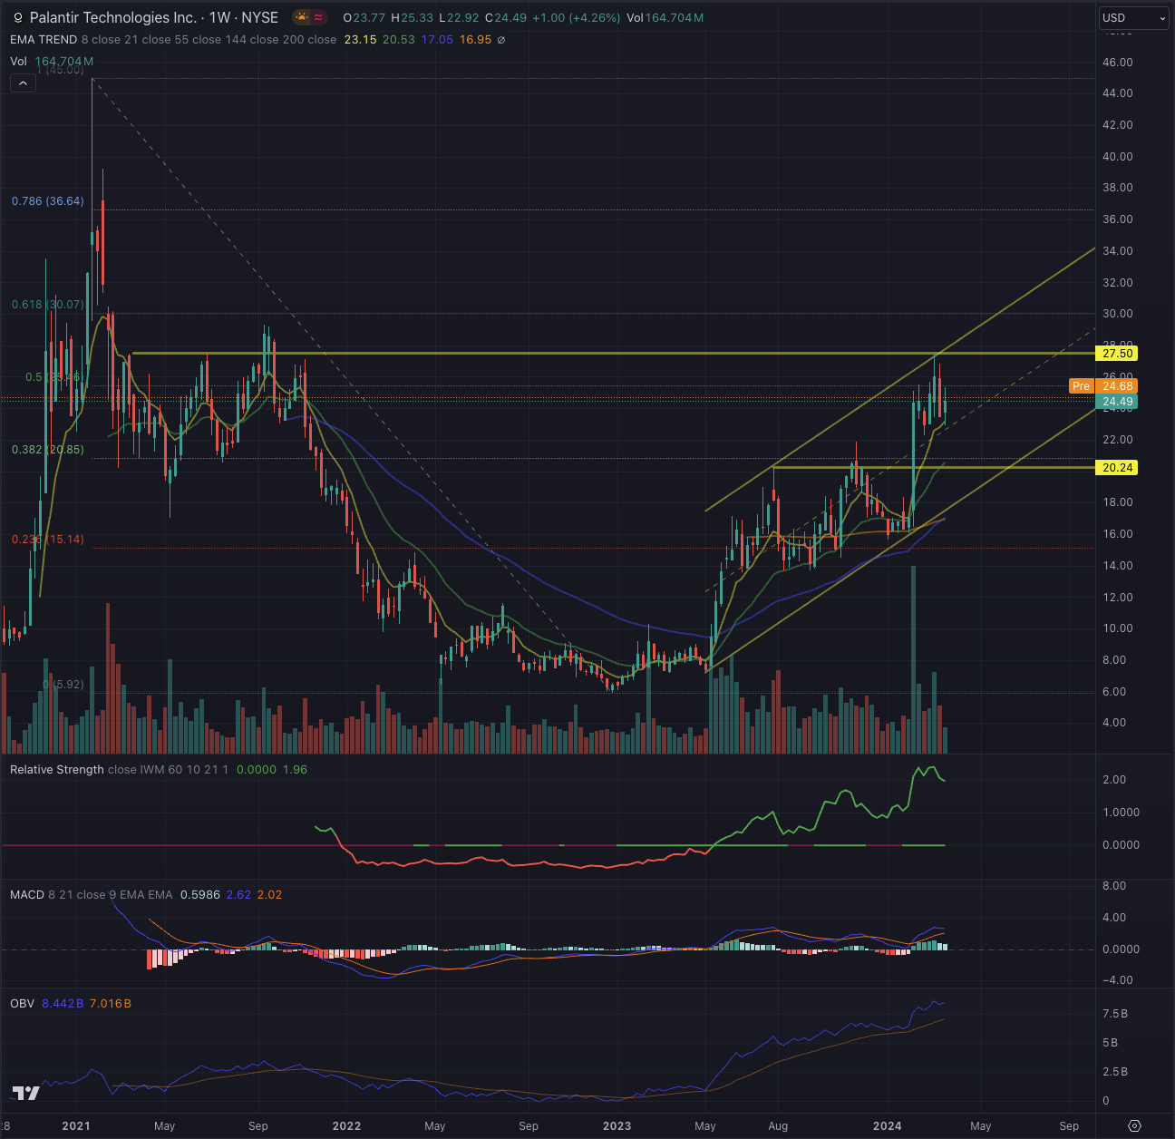Click the 1 (45.00) Fibonacci level label

(x=60, y=70)
